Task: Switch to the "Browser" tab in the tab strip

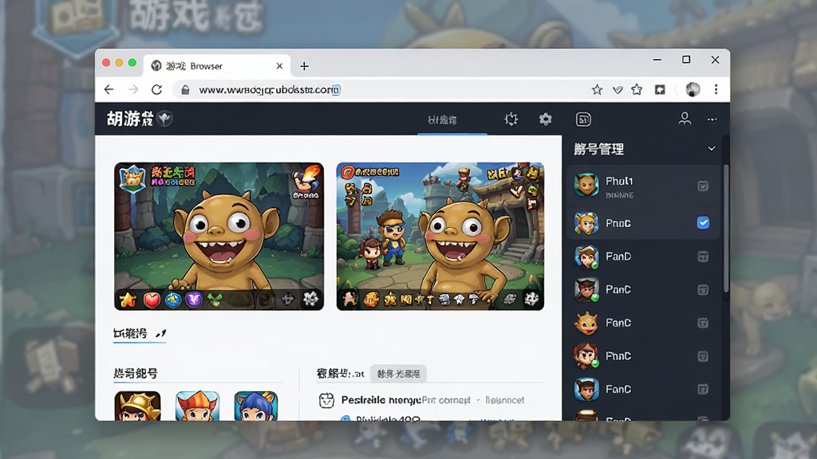Action: pyautogui.click(x=216, y=66)
